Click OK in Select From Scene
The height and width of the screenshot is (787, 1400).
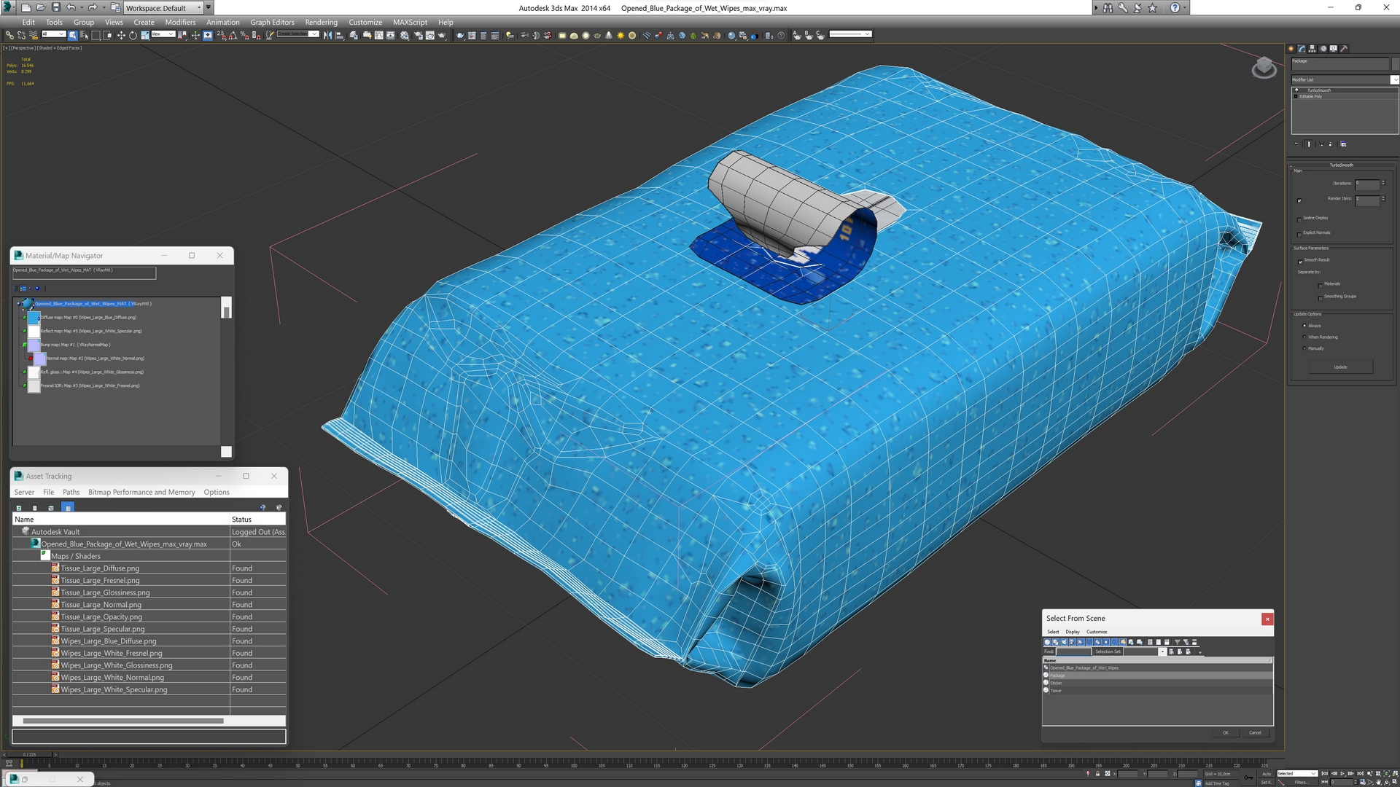1225,732
